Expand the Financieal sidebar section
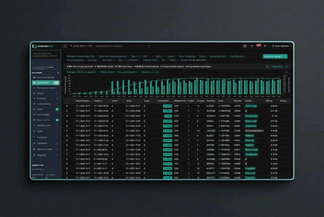The image size is (324, 217). pyautogui.click(x=57, y=99)
